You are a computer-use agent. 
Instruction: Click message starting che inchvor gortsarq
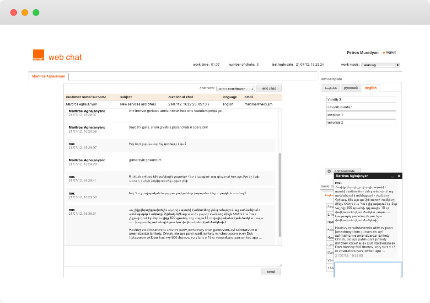click(x=175, y=111)
